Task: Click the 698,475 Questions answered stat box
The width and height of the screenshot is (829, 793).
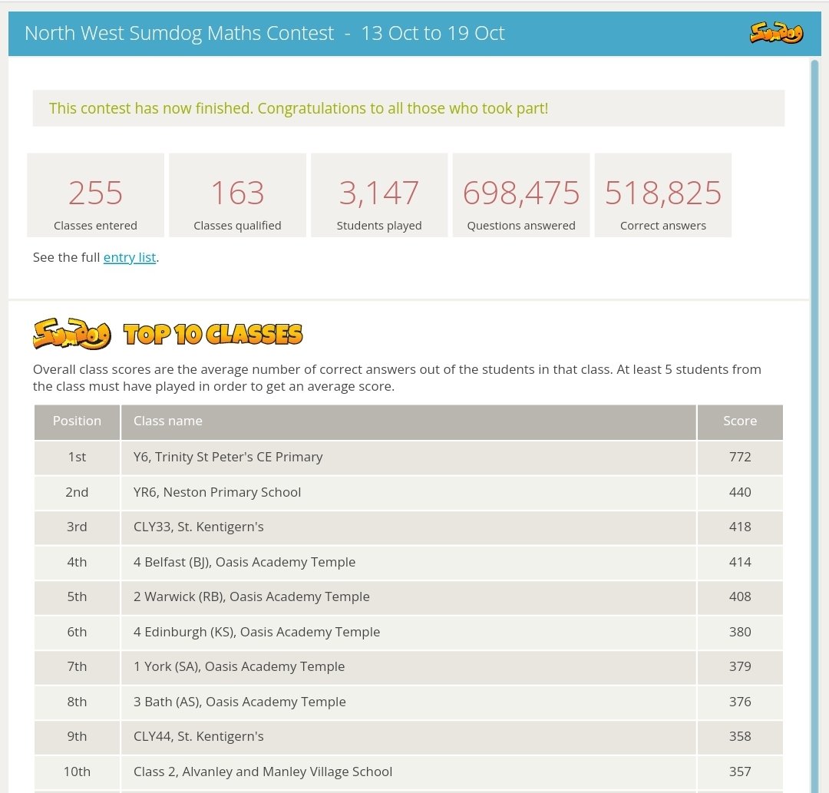Action: [520, 195]
